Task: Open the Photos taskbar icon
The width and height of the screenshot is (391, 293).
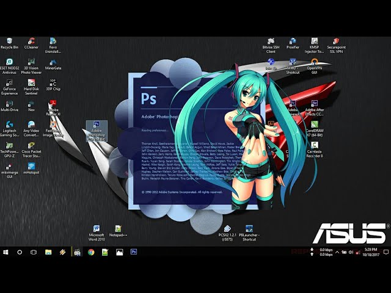Action: pos(120,252)
